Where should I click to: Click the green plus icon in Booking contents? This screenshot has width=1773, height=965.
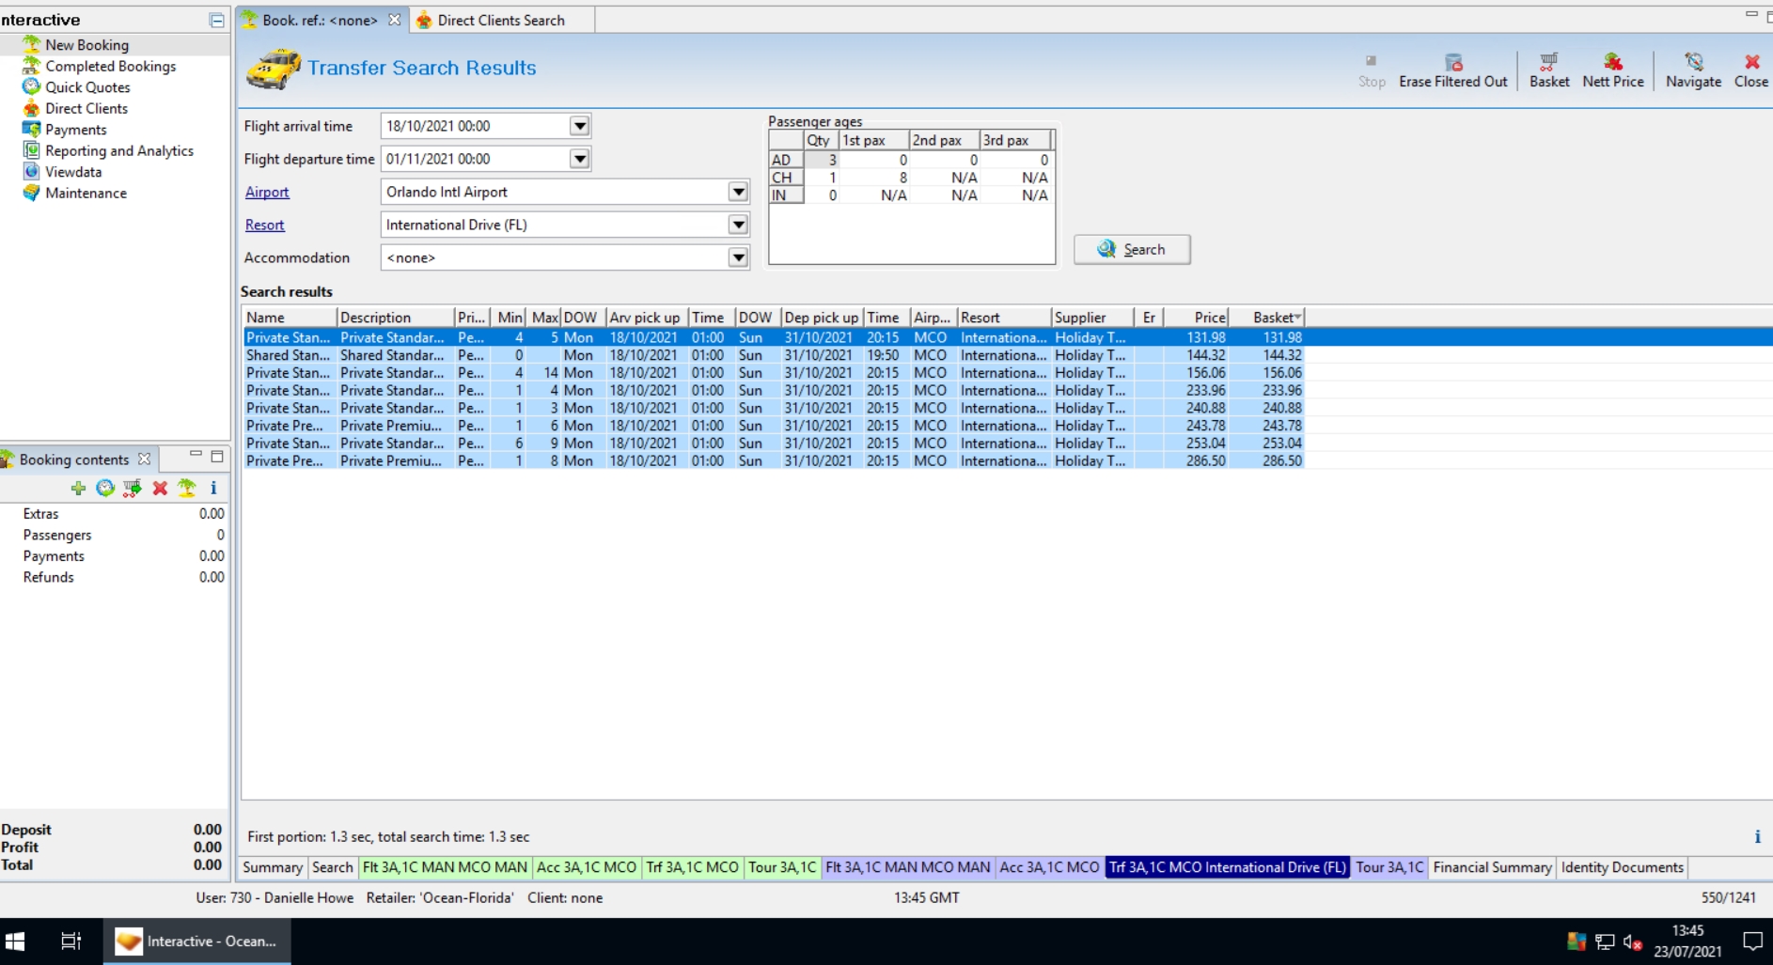click(78, 488)
